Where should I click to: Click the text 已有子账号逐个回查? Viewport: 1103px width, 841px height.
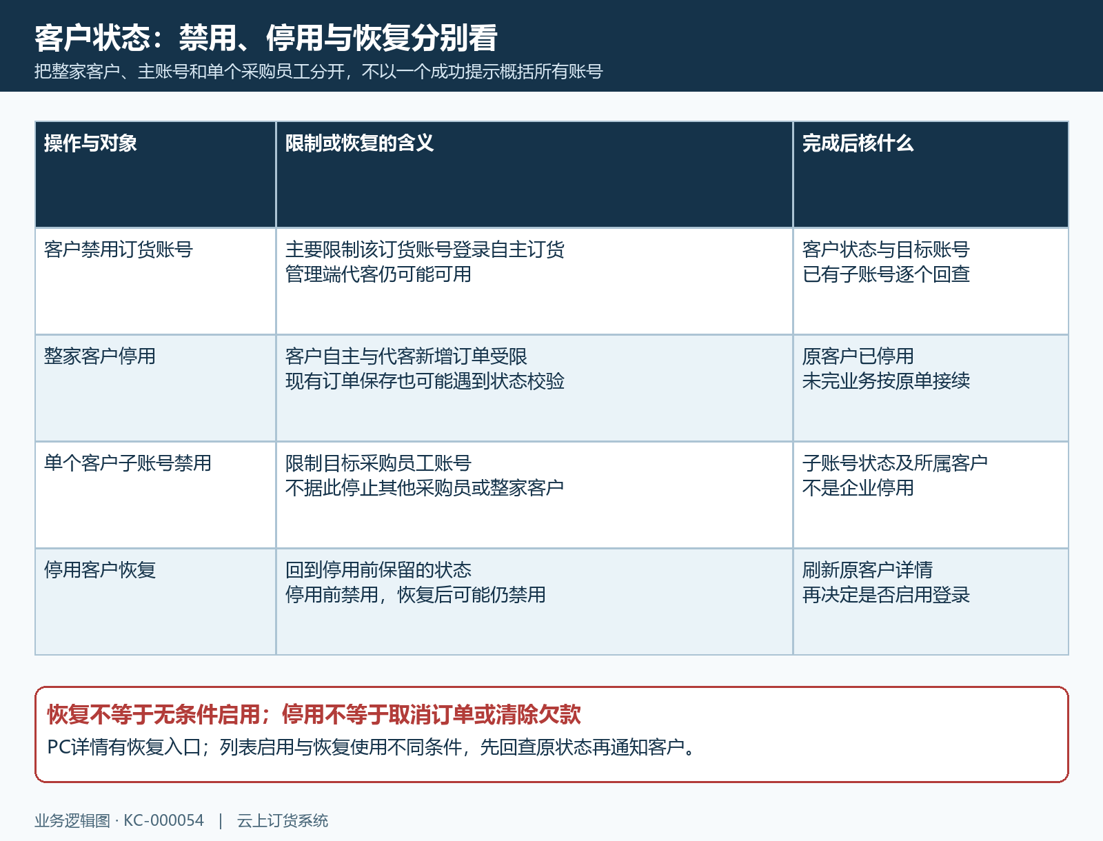[x=886, y=274]
